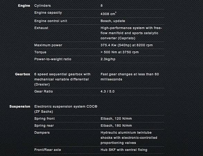Image resolution: width=203 pixels, height=156 pixels.
Task: Click the 4308 cm³ engine capacity value
Action: [x=108, y=13]
